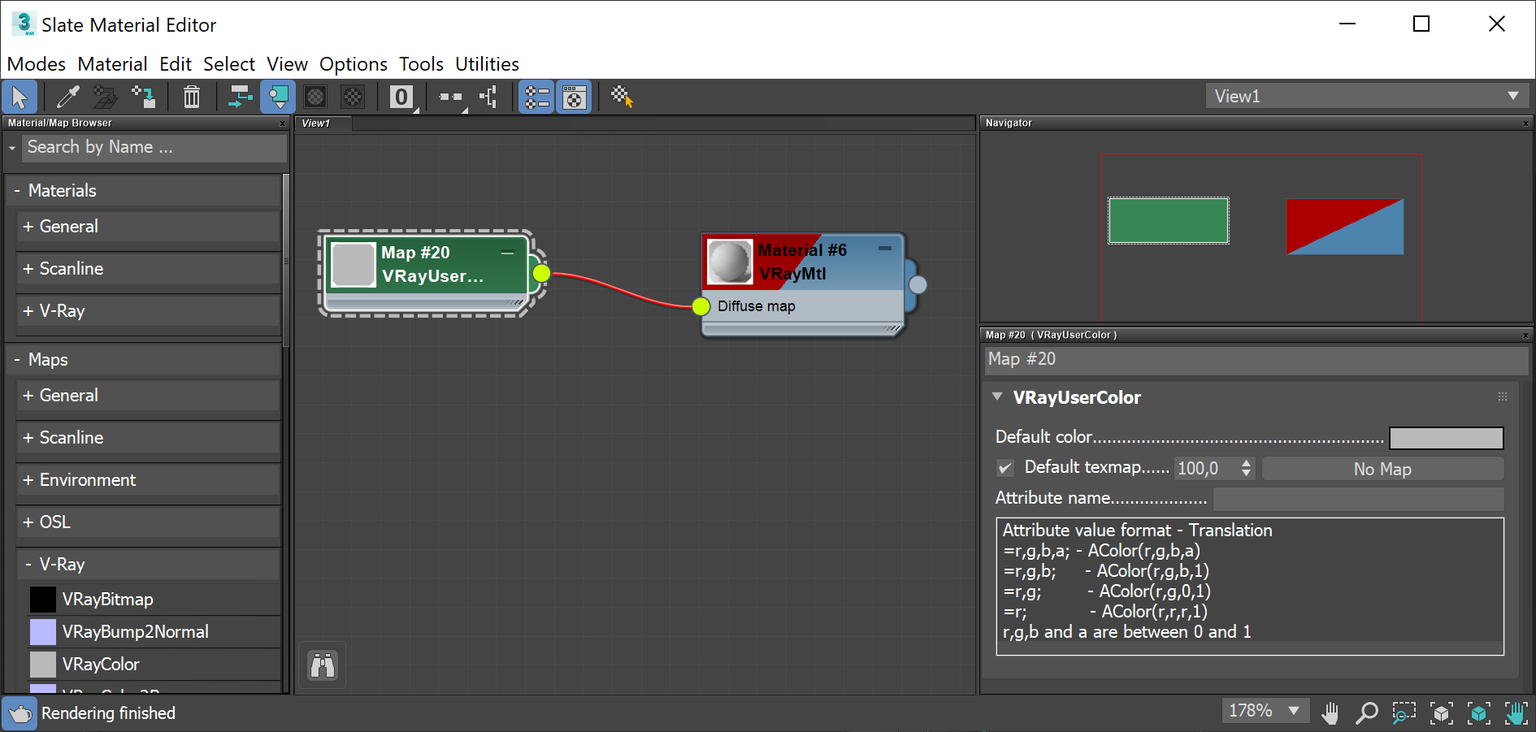Toggle the Material/Map Browser panel button

pyautogui.click(x=536, y=97)
